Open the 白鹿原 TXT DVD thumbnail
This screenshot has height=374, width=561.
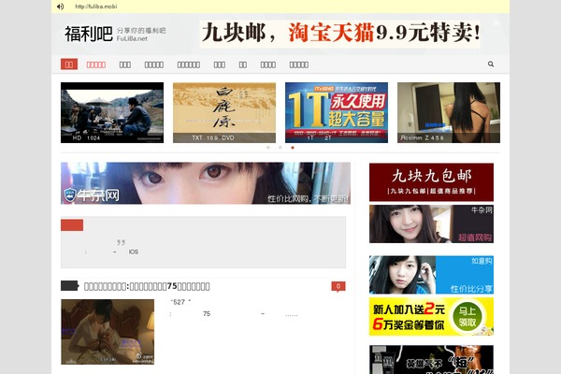[224, 113]
